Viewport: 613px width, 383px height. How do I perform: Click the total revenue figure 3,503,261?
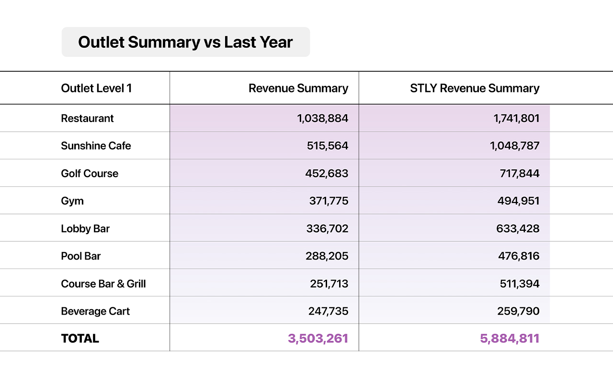tap(318, 338)
